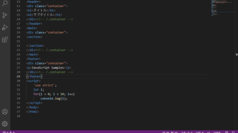Screen dimensions: 238x133
Task: Click the </body> closing tag
Action: coord(32,107)
